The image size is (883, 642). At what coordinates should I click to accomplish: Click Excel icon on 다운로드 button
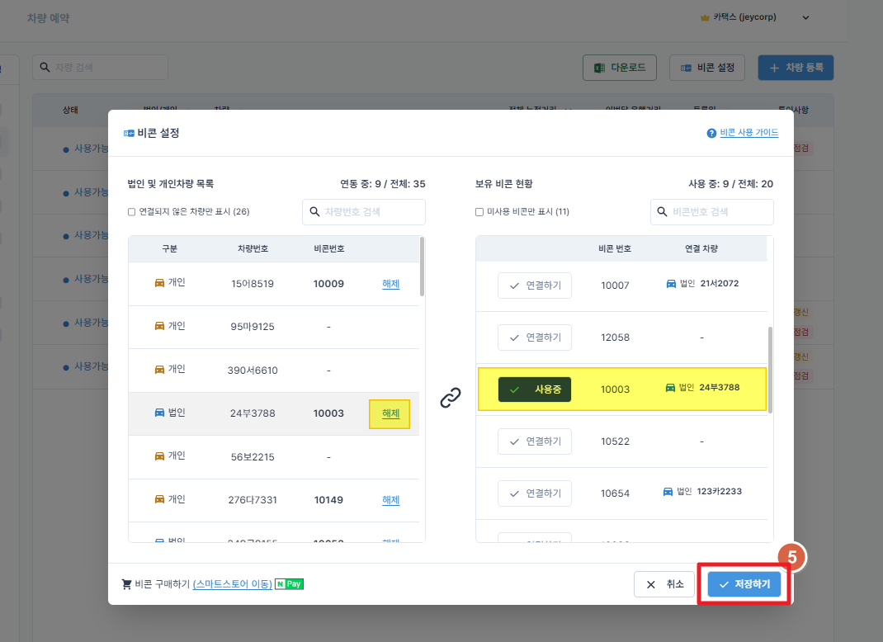click(600, 68)
